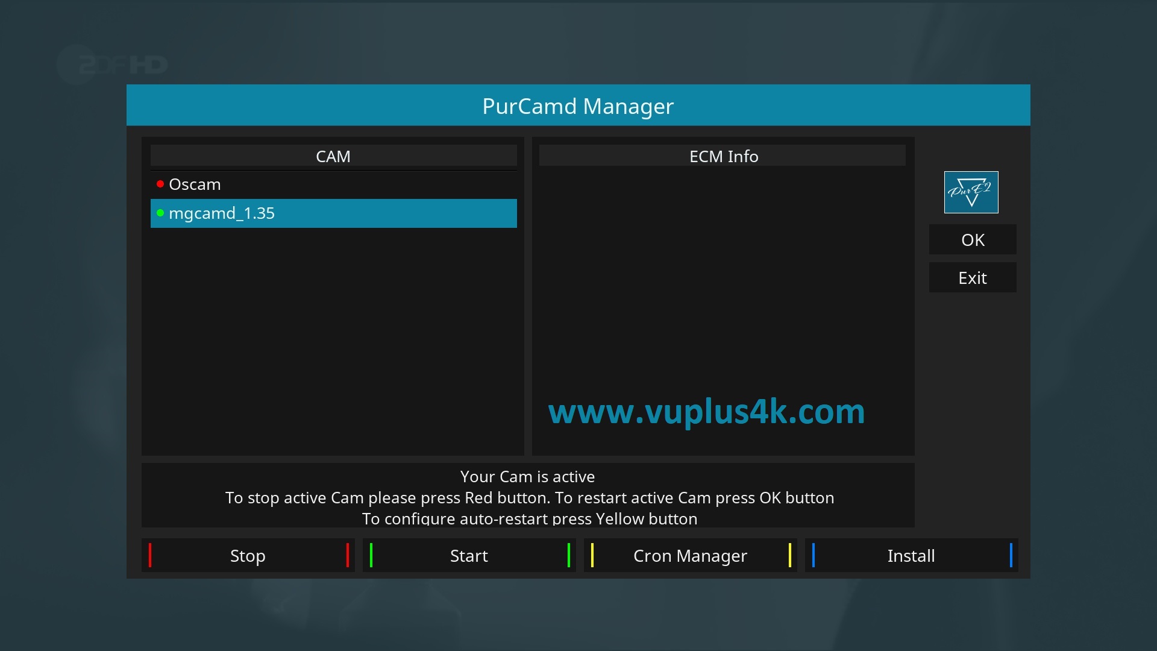Click the red marker left of Stop

tap(150, 555)
